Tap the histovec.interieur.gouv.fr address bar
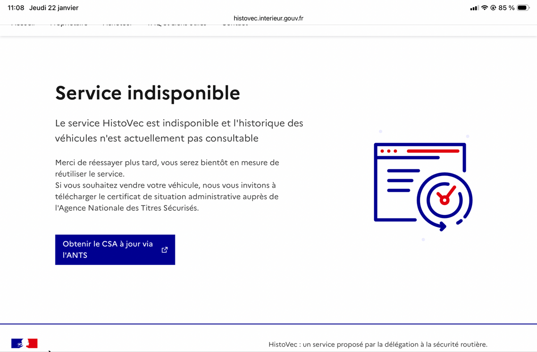 [x=268, y=18]
